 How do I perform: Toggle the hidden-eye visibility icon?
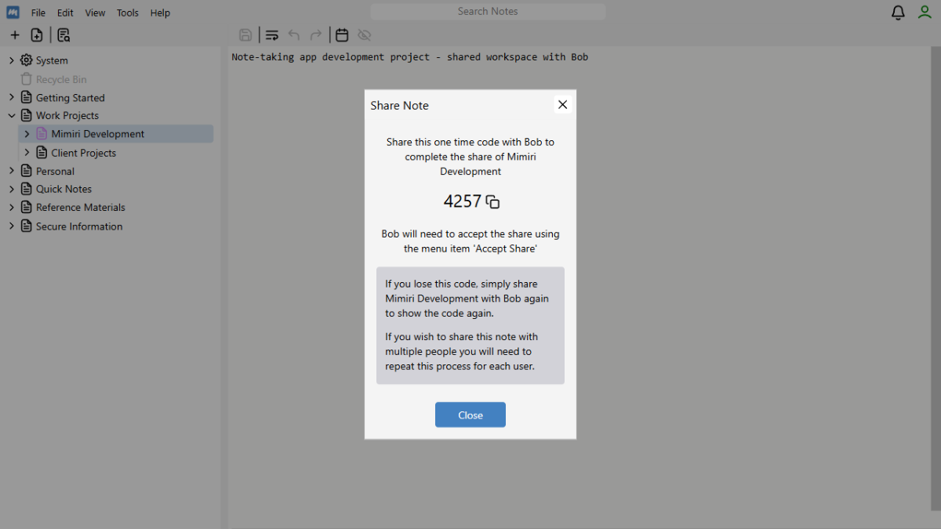point(364,35)
